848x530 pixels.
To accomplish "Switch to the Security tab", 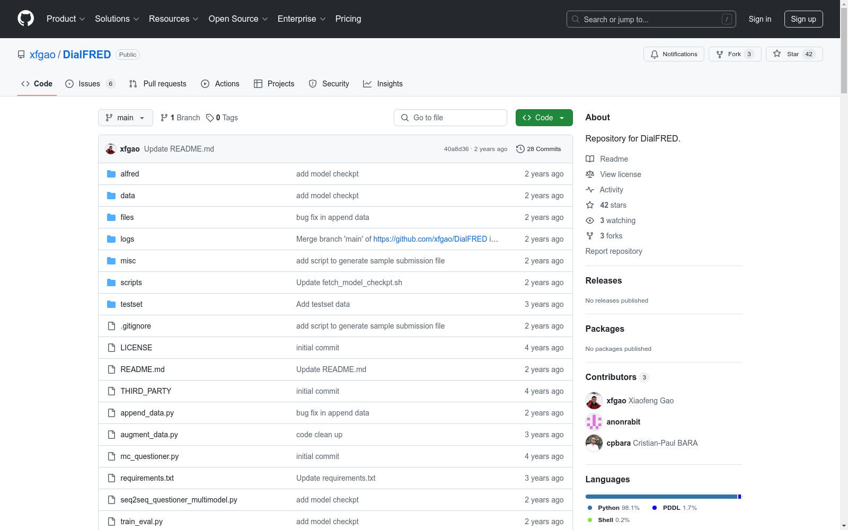I will (329, 84).
